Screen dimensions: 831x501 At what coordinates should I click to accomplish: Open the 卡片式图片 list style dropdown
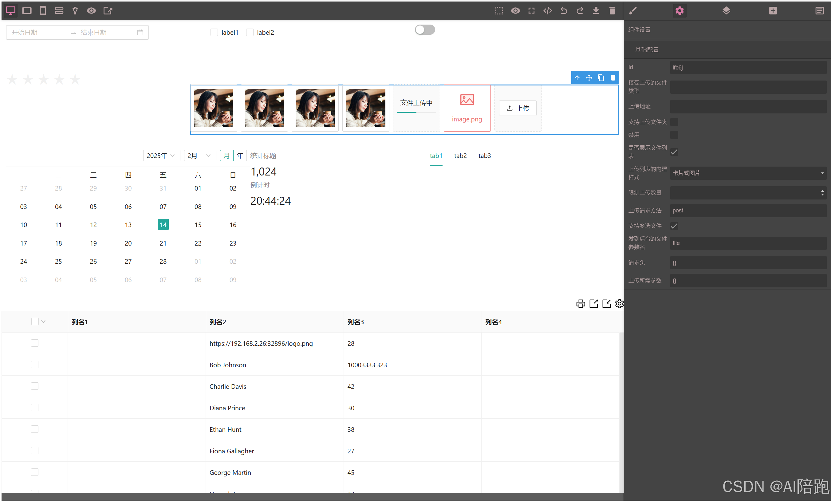(748, 173)
